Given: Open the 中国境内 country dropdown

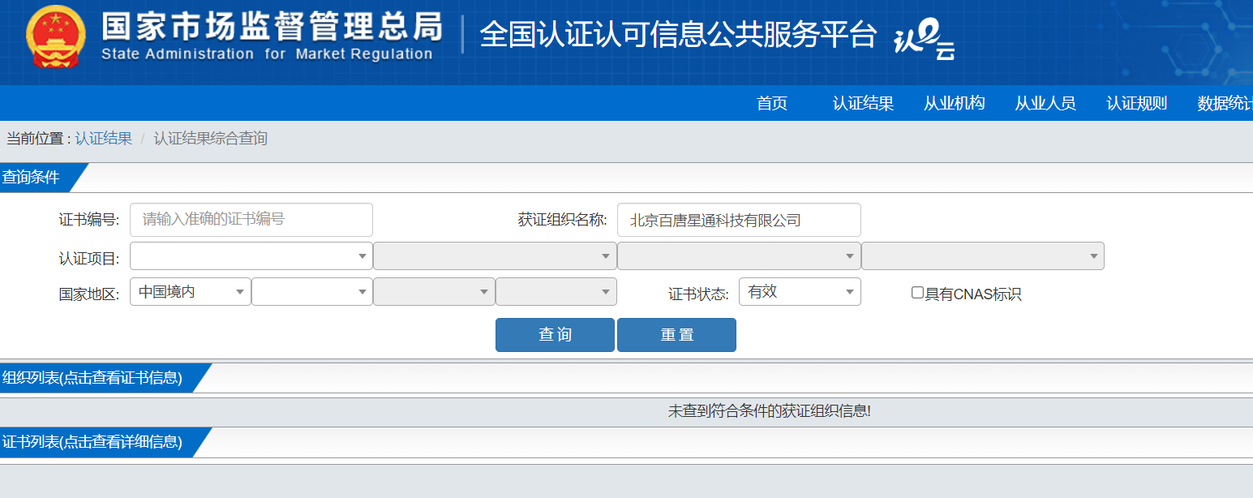Looking at the screenshot, I should pos(191,292).
